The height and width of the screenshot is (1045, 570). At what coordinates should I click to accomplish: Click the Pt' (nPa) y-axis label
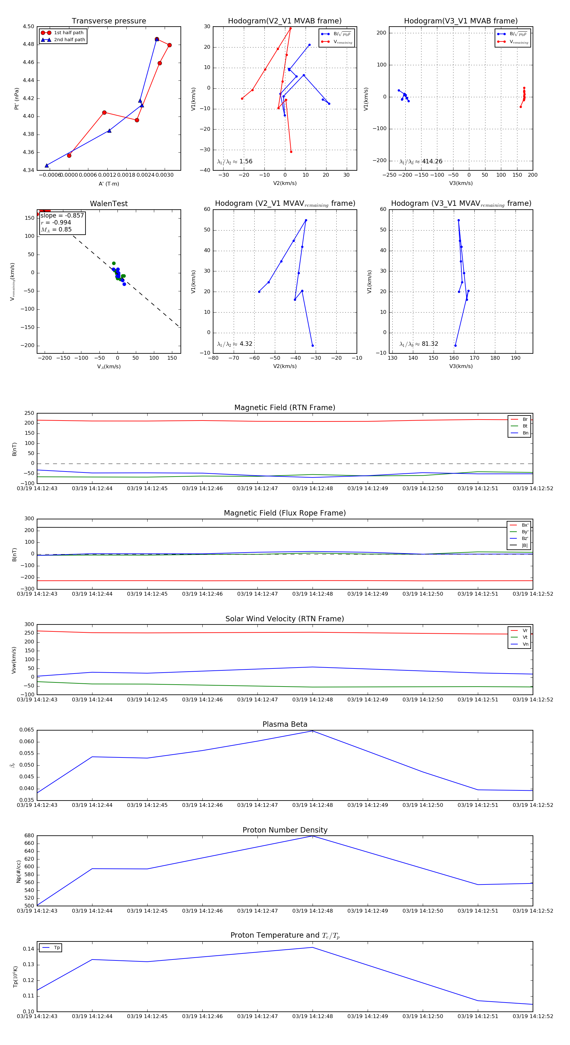coord(17,98)
